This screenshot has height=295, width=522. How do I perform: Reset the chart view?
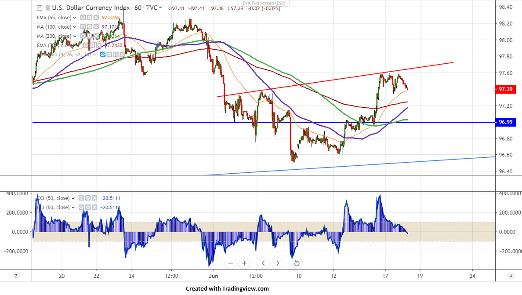pos(297,263)
